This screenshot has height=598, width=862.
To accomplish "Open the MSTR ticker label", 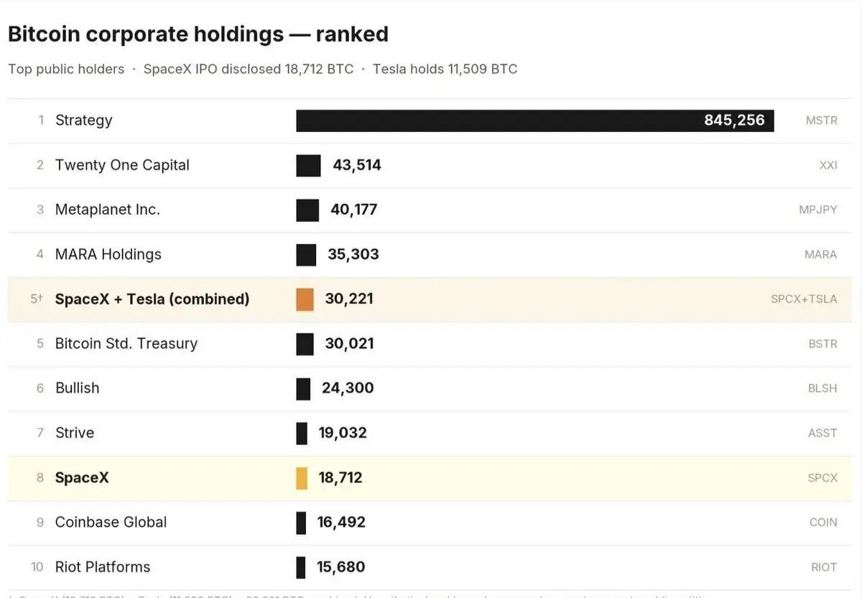I will pos(821,121).
